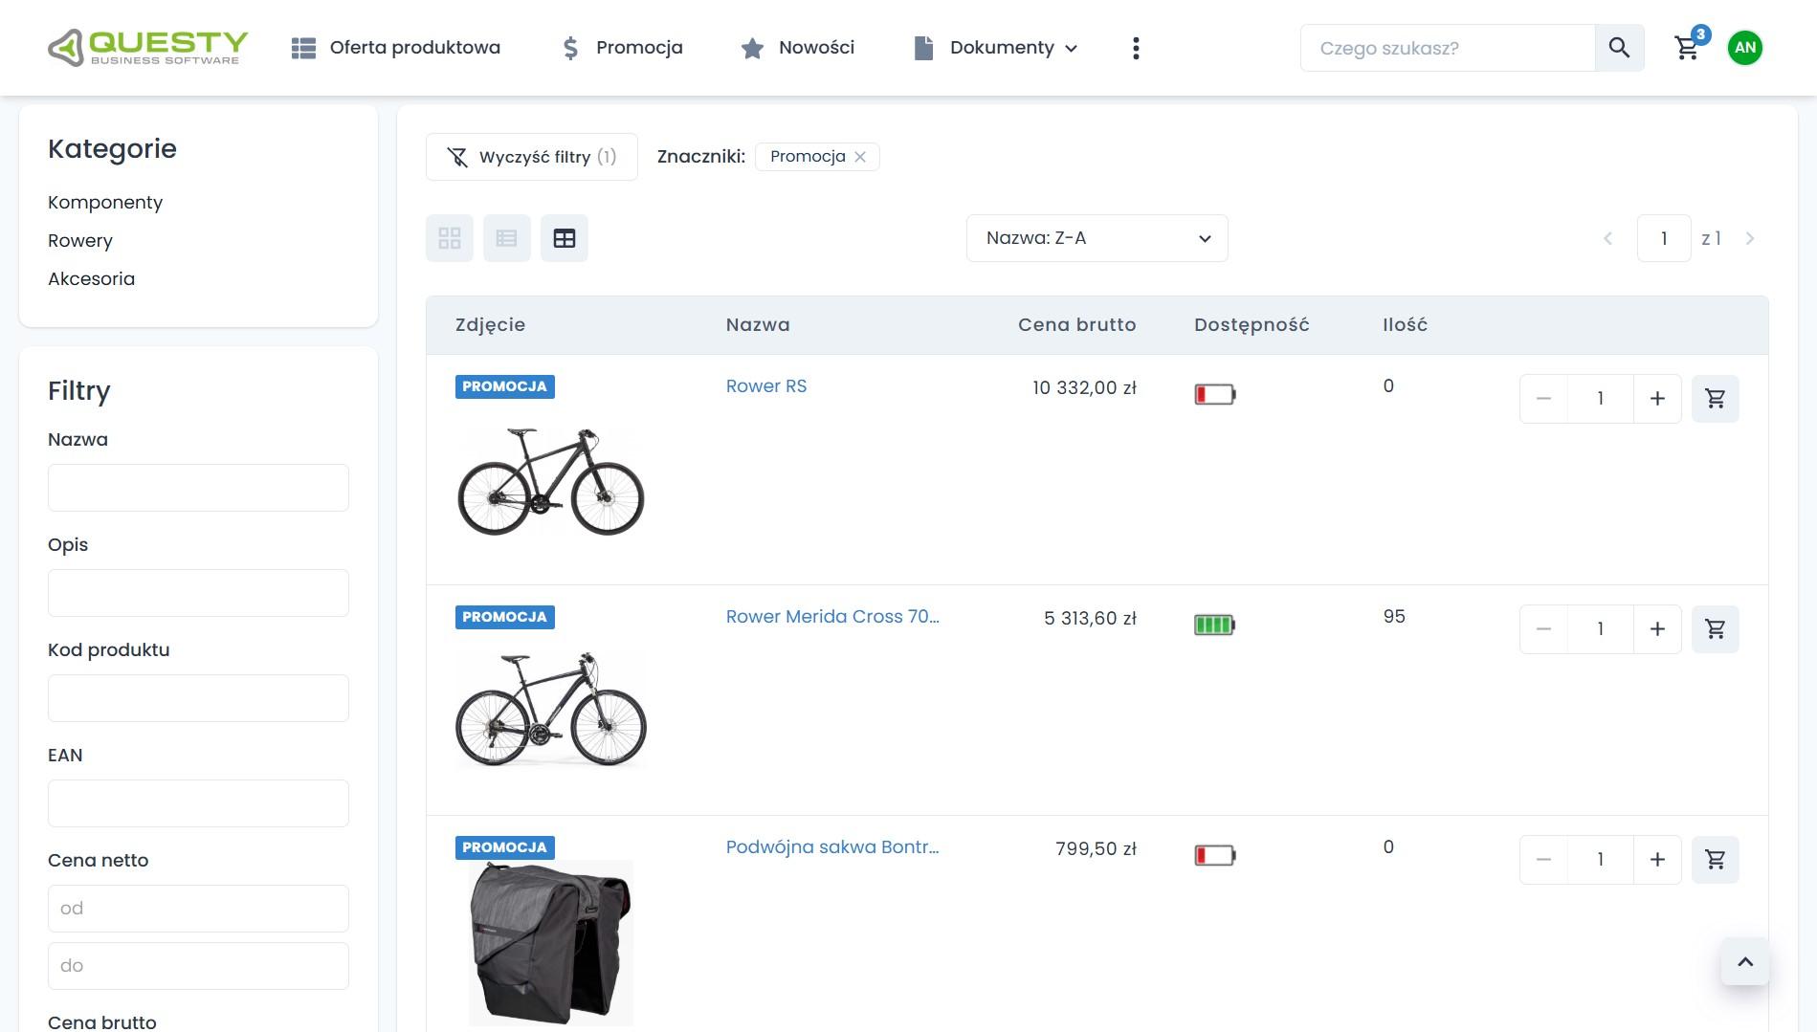
Task: Select the Akcesoria category
Action: 92,279
